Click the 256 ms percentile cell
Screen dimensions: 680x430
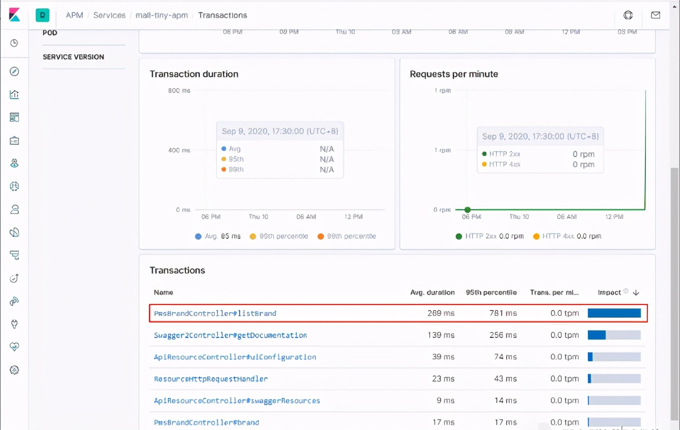click(x=503, y=335)
